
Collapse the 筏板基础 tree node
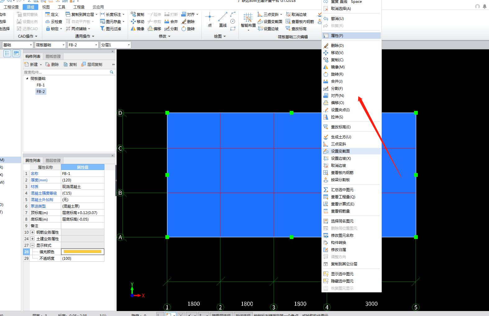coord(27,78)
